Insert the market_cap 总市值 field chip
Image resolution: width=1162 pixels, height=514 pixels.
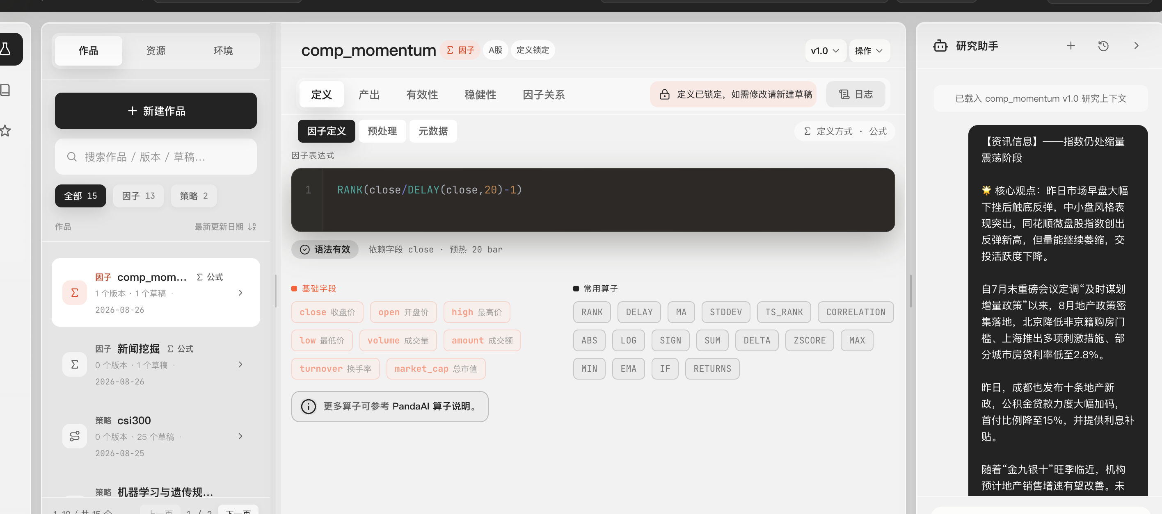436,369
